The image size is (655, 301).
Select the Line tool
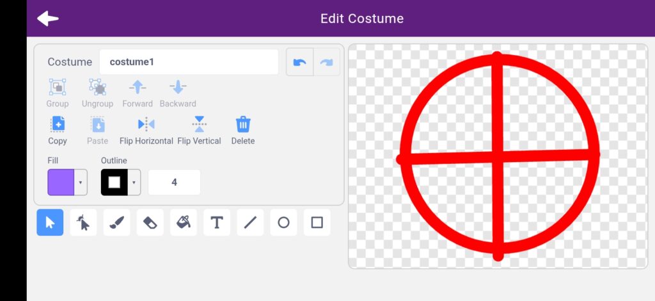[x=250, y=222]
